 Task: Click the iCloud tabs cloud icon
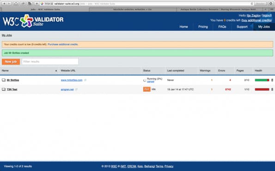(16, 4)
